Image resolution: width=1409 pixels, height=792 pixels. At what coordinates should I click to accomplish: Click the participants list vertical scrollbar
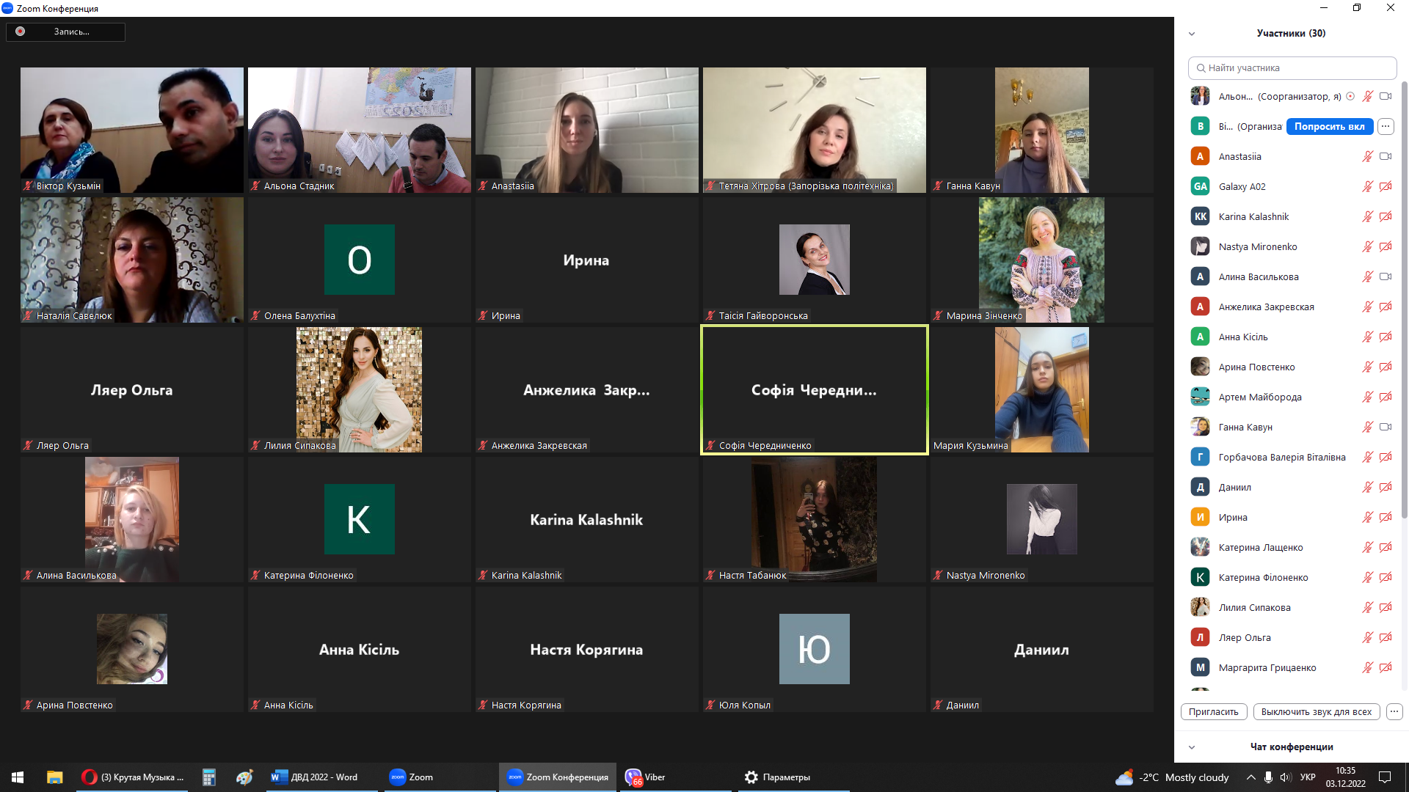tap(1405, 293)
